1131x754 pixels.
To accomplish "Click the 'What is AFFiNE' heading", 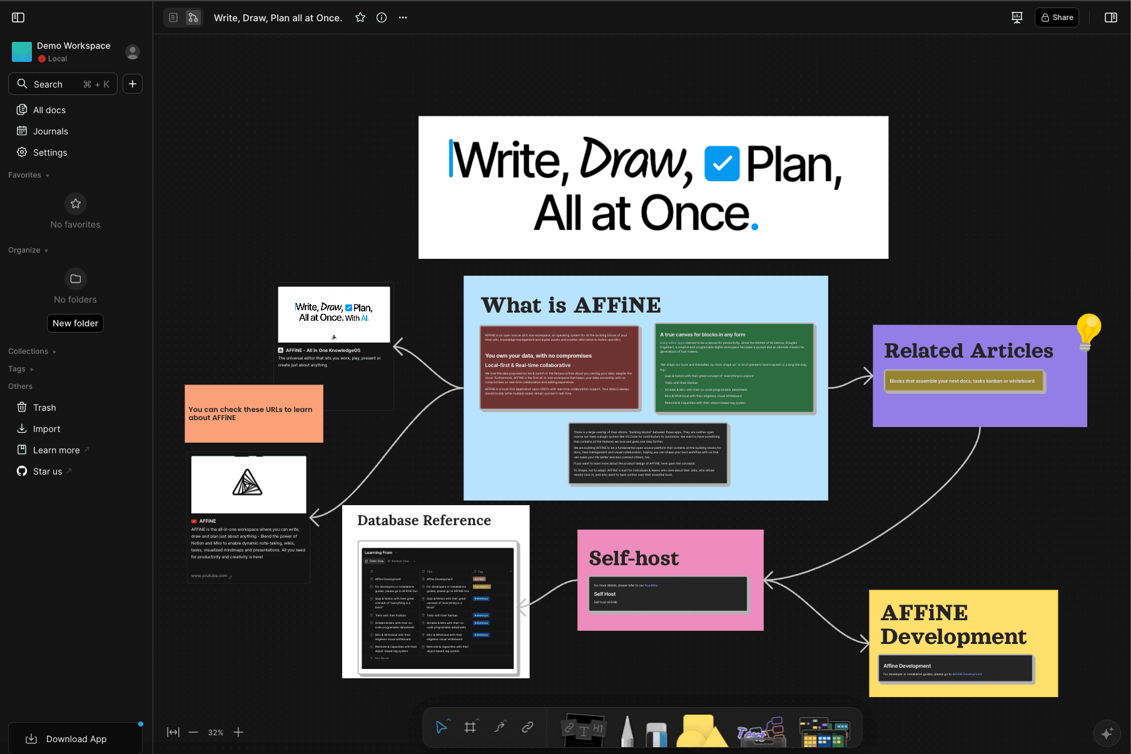I will (571, 305).
